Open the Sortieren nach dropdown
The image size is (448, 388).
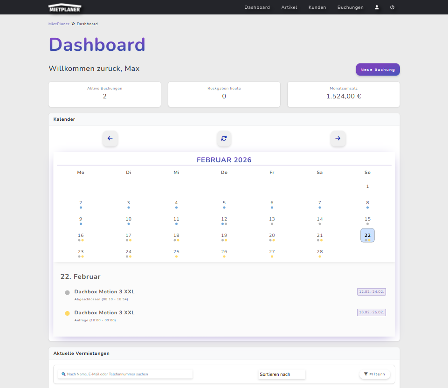(x=282, y=374)
